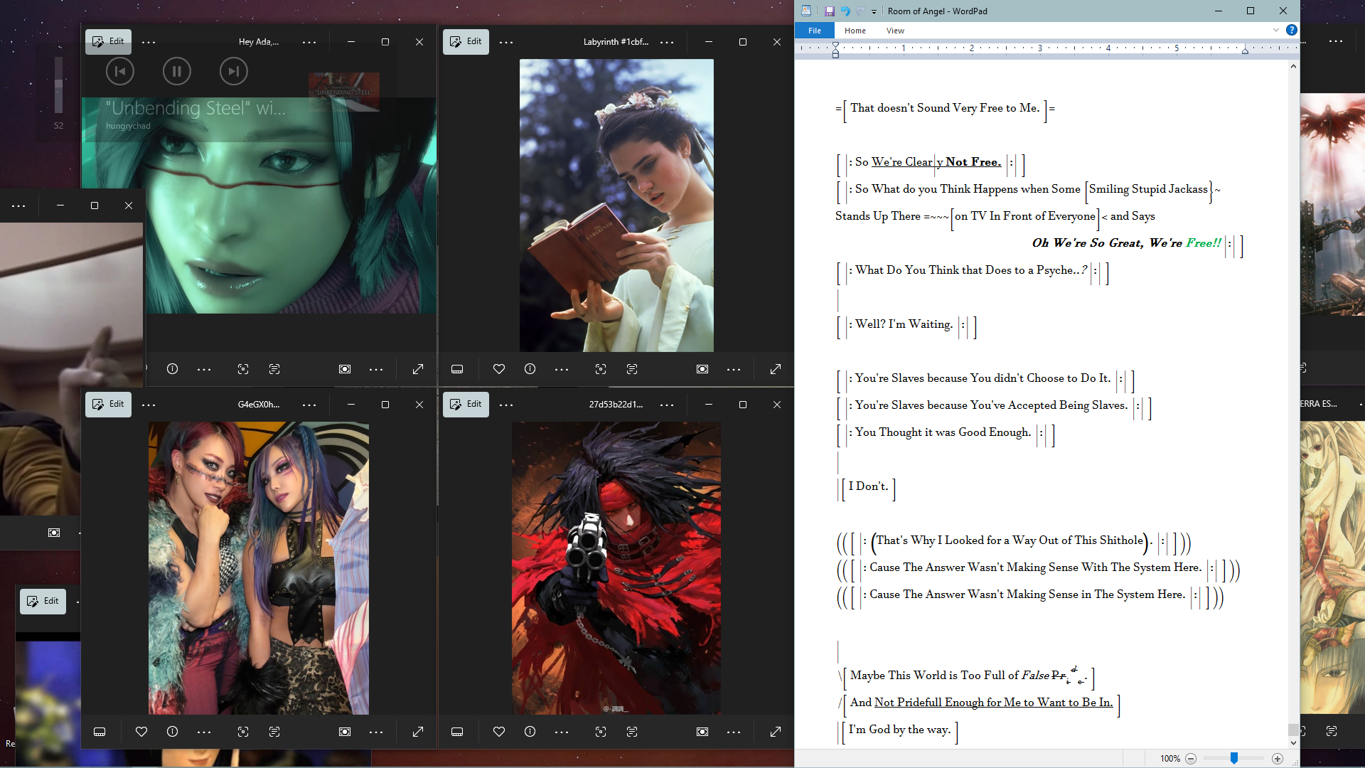Open Customize Quick Access Toolbar dropdown

pos(874,11)
